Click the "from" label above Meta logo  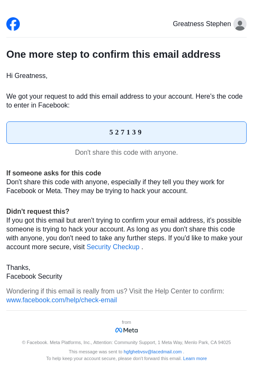126,322
